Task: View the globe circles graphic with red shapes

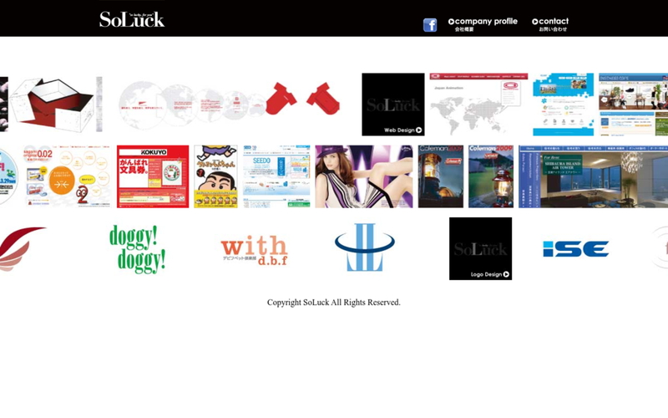Action: 229,104
